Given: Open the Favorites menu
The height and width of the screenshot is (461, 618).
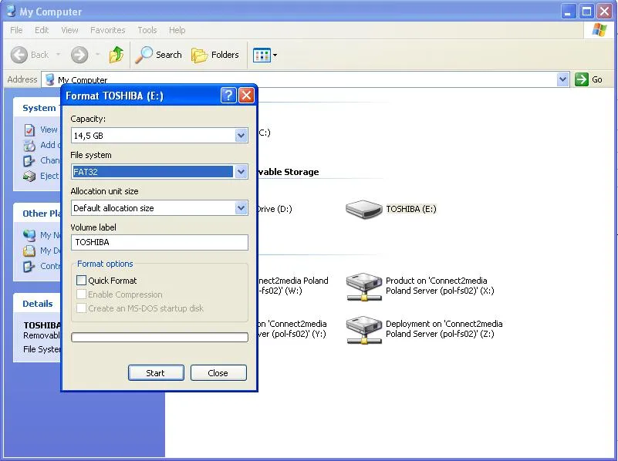Looking at the screenshot, I should click(x=107, y=30).
